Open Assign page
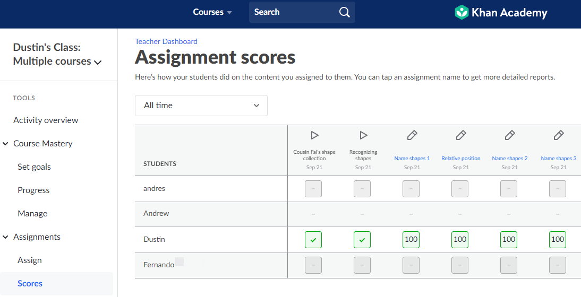581x297 pixels. [30, 260]
